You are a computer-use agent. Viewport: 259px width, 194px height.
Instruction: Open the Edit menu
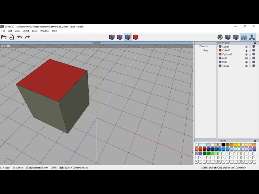[10, 31]
